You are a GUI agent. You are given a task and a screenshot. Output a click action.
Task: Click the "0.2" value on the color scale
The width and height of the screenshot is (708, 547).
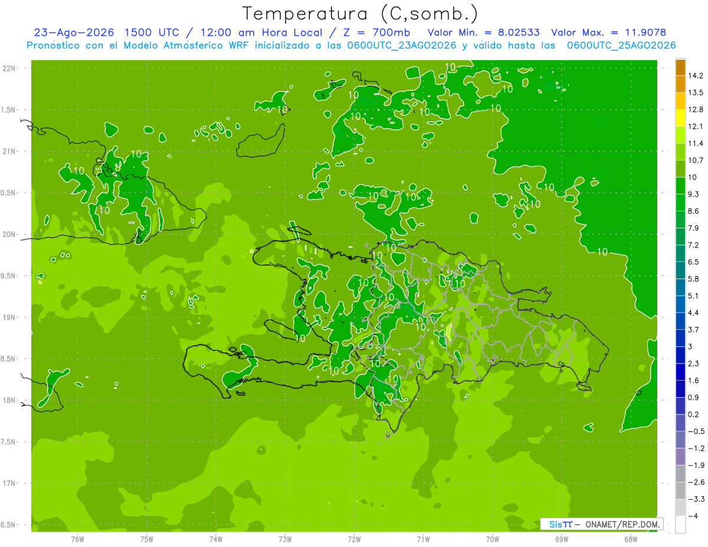[693, 414]
